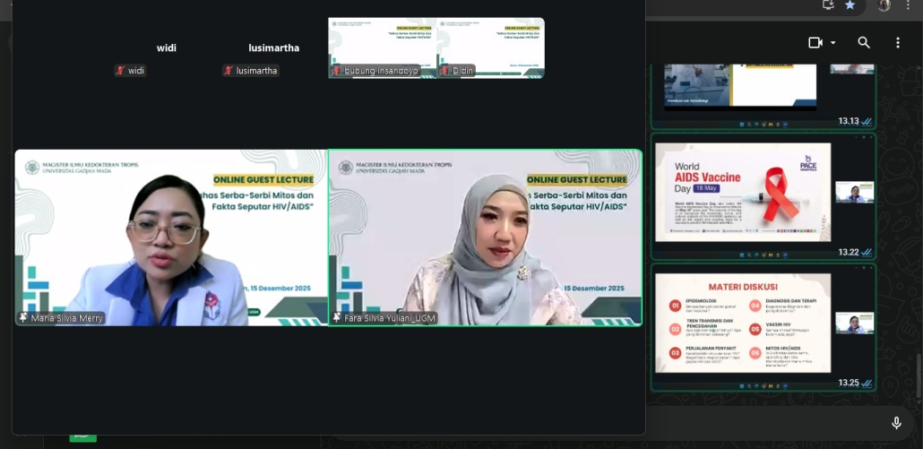Search within the chat
The width and height of the screenshot is (923, 449).
[864, 42]
